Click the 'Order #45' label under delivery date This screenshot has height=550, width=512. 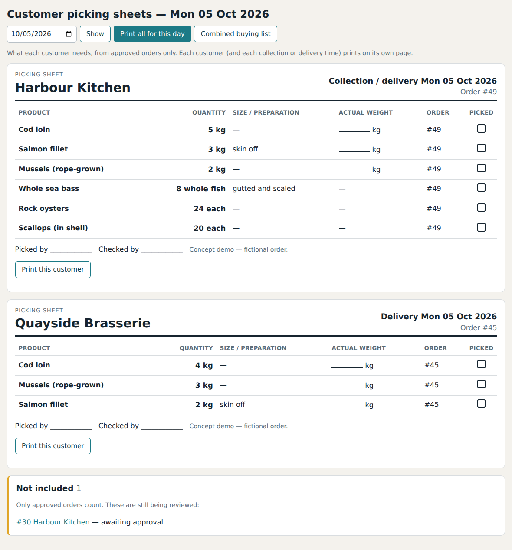point(479,327)
